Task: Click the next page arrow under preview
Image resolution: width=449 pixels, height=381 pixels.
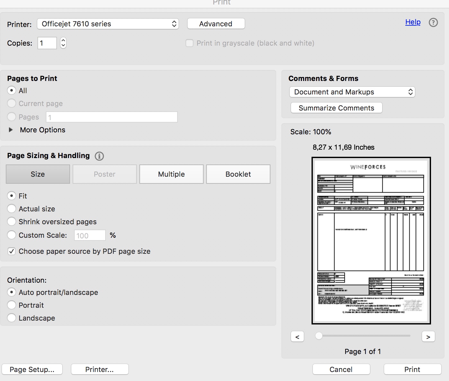Action: pos(428,336)
